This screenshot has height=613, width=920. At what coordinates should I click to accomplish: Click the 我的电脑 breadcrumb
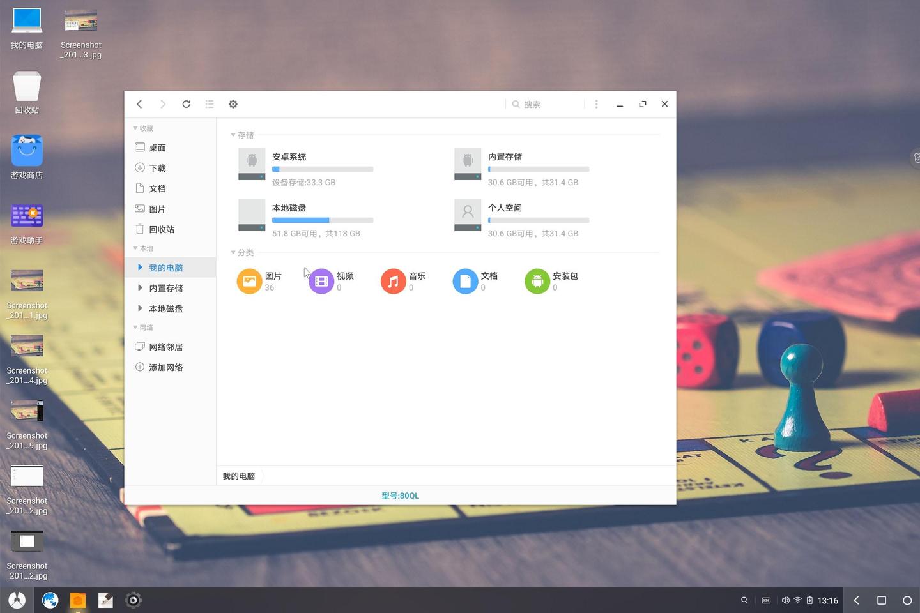pyautogui.click(x=238, y=476)
